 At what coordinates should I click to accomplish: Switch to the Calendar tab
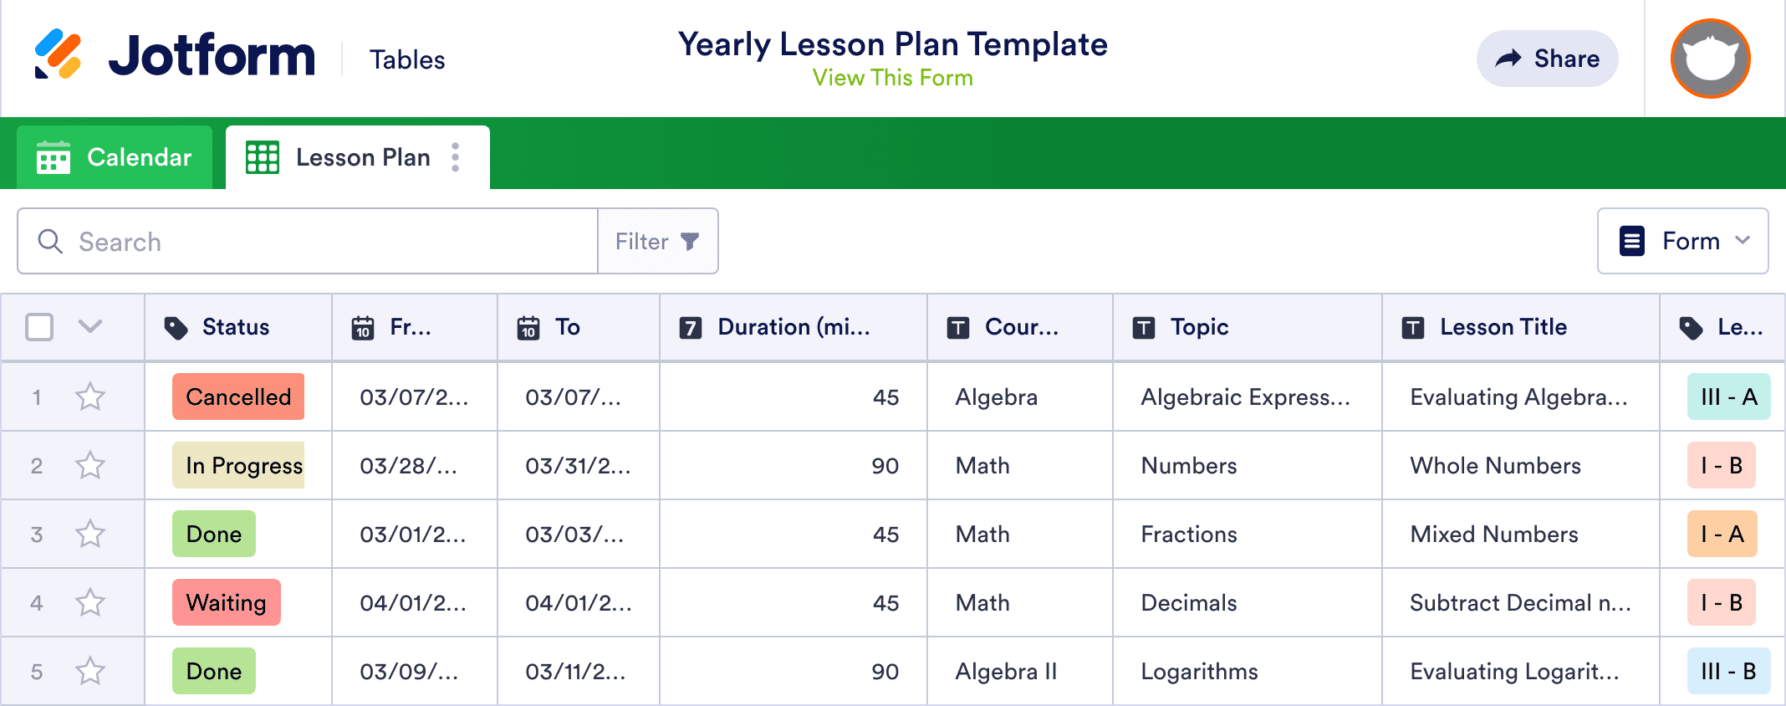pos(115,157)
